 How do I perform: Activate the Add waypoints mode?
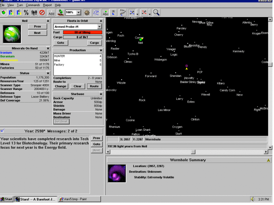[51, 13]
